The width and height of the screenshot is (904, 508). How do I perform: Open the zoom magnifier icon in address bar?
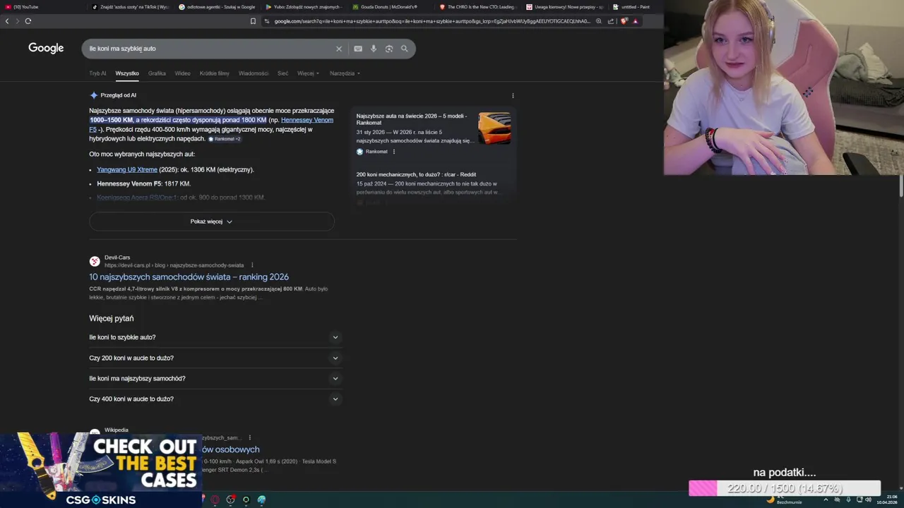click(x=599, y=21)
